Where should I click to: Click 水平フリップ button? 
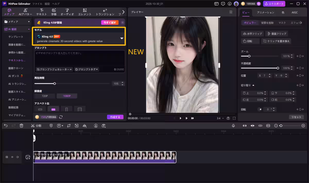click(252, 34)
